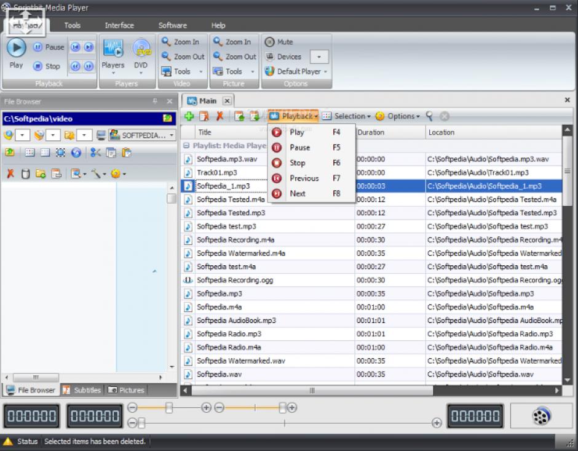Click the first slider's handle
578x451 pixels.
point(169,407)
